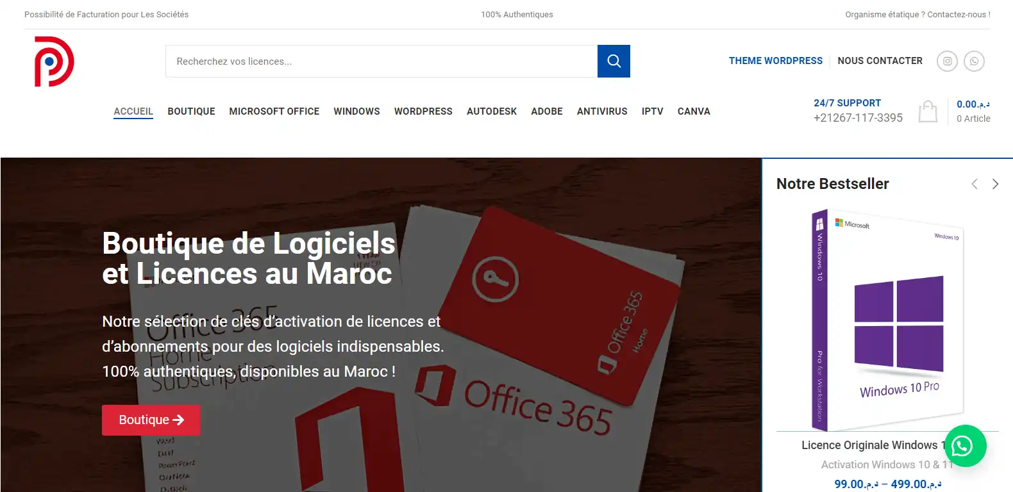Show the next bestseller with right chevron
This screenshot has height=492, width=1013.
995,184
